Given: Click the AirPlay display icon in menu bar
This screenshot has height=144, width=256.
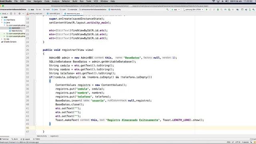Looking at the screenshot, I should (218, 1).
